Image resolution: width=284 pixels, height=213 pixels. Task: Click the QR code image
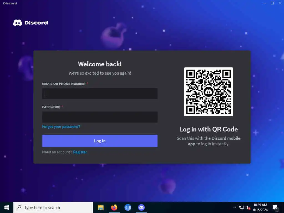point(209,92)
